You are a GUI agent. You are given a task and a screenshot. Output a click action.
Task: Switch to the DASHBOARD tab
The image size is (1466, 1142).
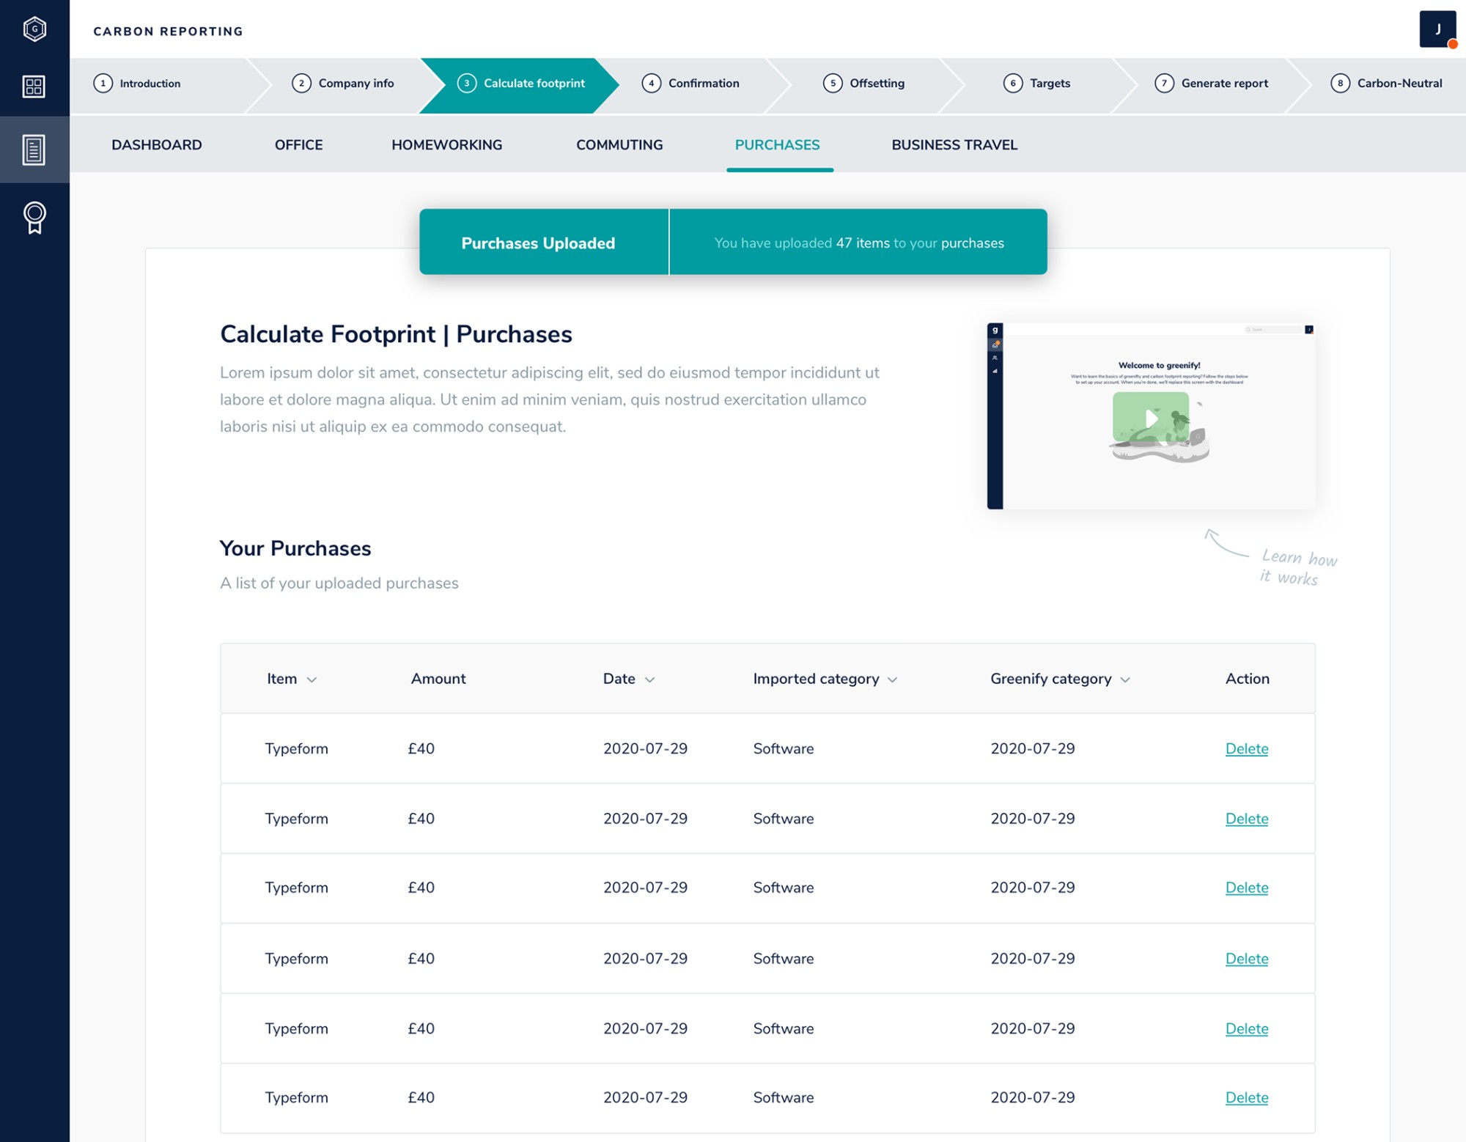pyautogui.click(x=157, y=145)
